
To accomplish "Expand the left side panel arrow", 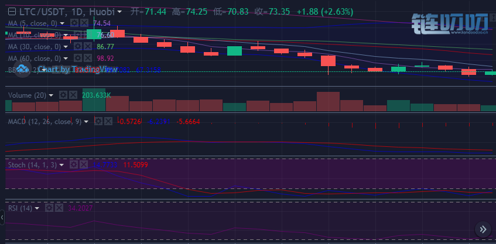I will (2, 218).
